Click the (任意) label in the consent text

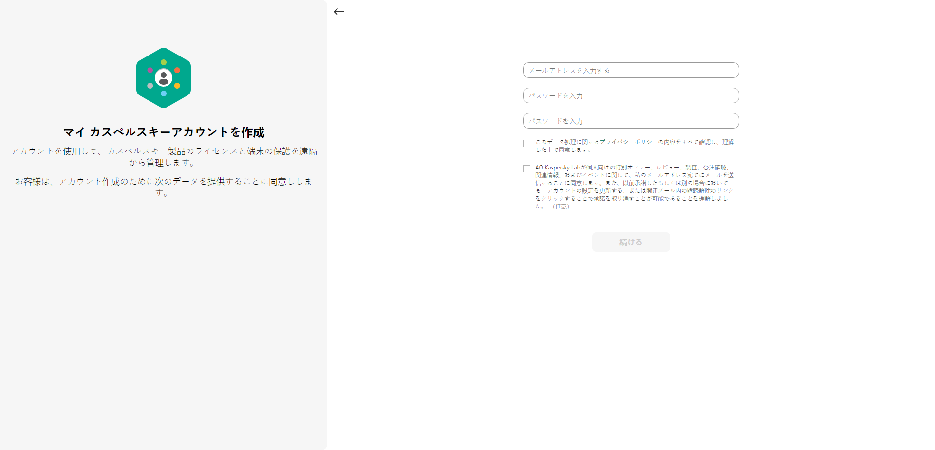[561, 206]
